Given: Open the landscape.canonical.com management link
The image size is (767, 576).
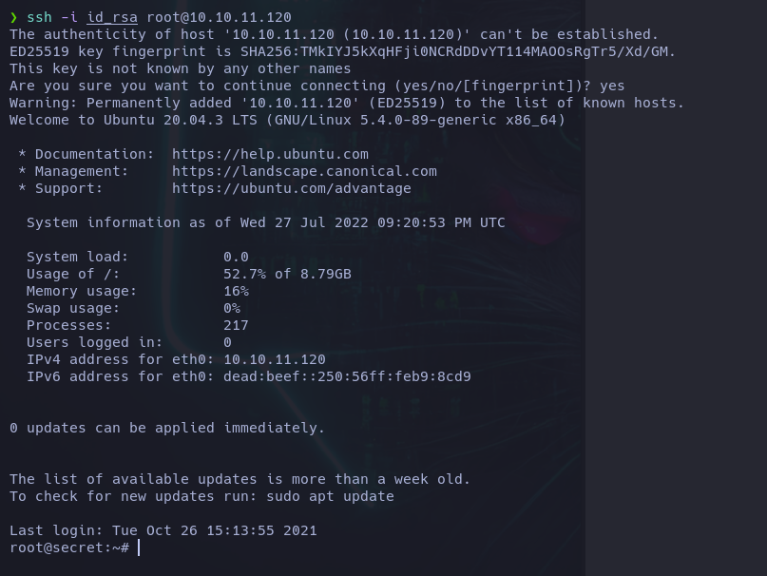Looking at the screenshot, I should [x=304, y=171].
